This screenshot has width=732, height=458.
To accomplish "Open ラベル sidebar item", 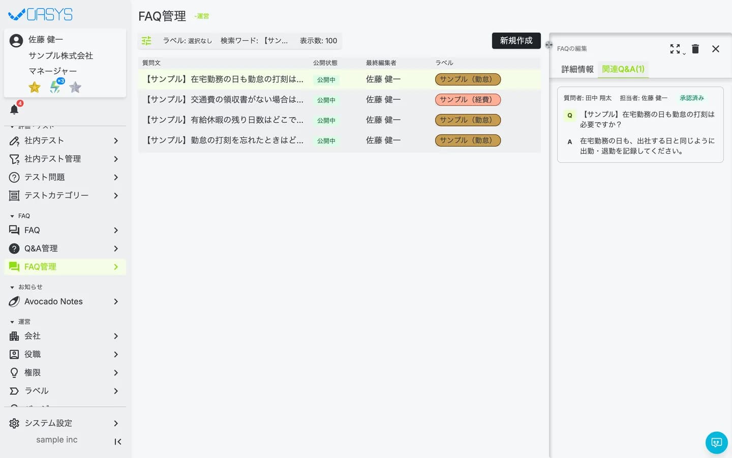I will click(x=65, y=391).
